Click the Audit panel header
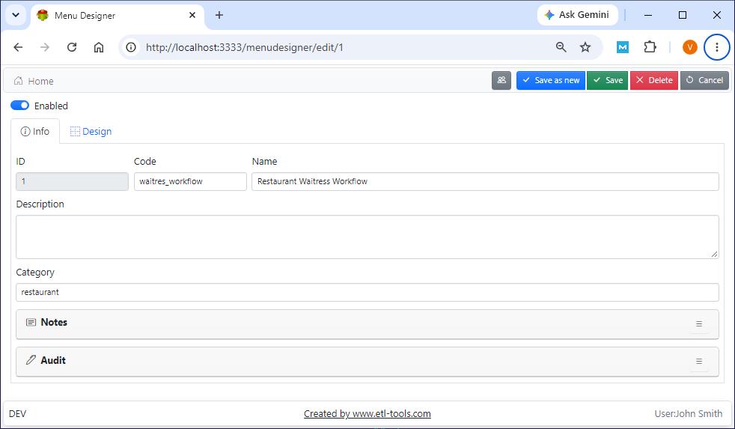Viewport: 735px width, 429px height. 367,362
